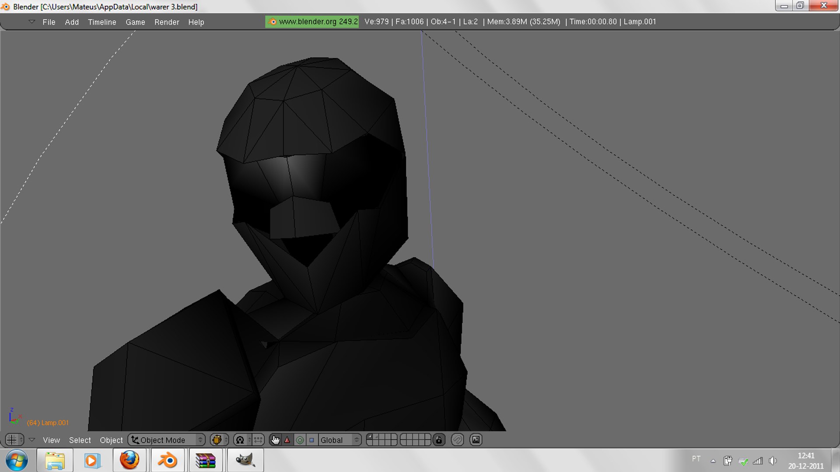Viewport: 840px width, 472px height.
Task: Open the Object Mode dropdown
Action: 167,440
